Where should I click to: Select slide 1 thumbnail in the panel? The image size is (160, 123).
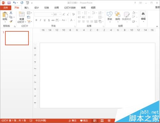17,38
